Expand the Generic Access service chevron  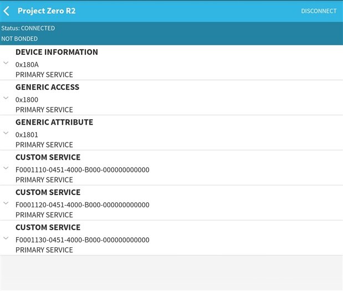(6, 98)
